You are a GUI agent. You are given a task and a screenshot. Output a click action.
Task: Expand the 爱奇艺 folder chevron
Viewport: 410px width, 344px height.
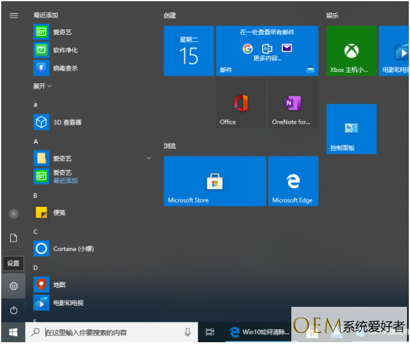click(149, 158)
